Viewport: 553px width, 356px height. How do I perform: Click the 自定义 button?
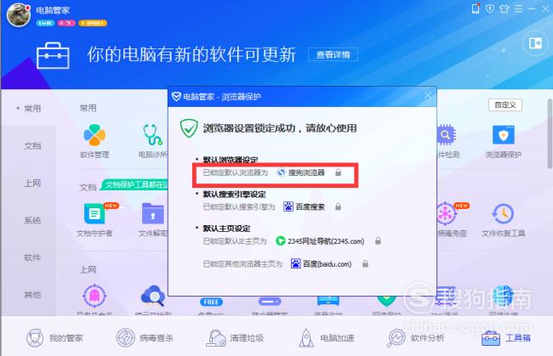(505, 105)
